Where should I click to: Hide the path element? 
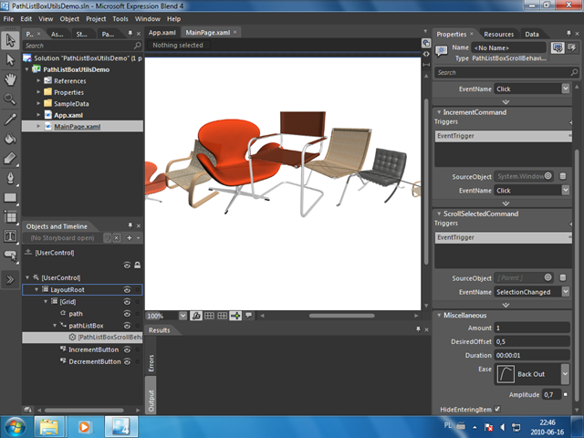click(x=127, y=314)
